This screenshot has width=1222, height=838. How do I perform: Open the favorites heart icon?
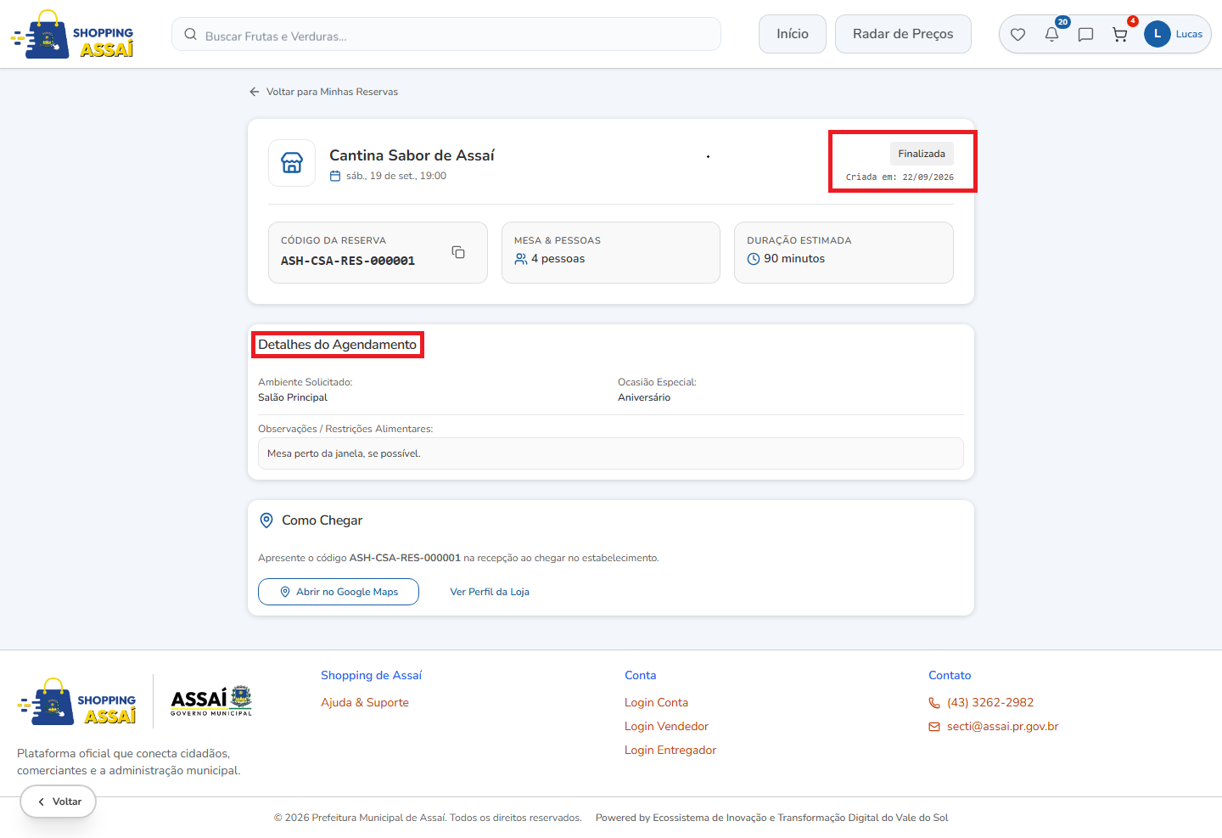[x=1017, y=35]
